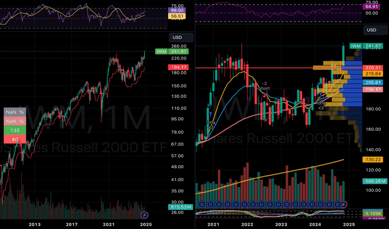The width and height of the screenshot is (389, 229).
Task: Click 2017 on the left time axis
Action: [x=72, y=224]
